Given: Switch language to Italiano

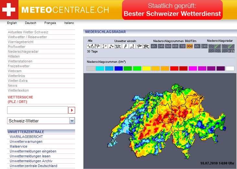Looking at the screenshot, I should coord(69,23).
